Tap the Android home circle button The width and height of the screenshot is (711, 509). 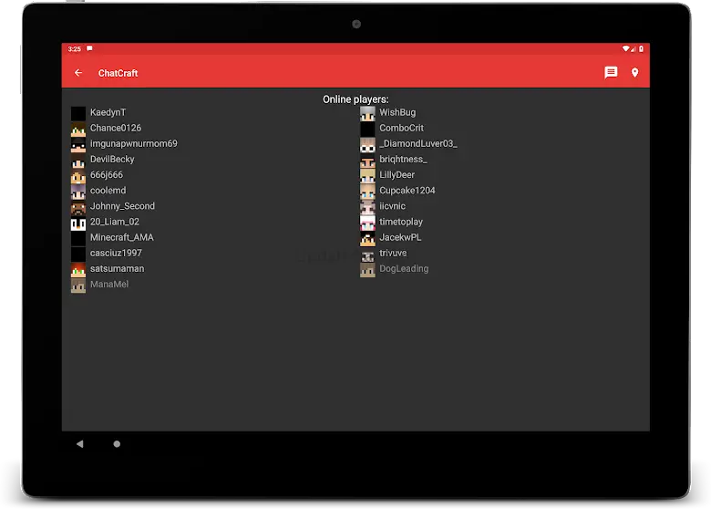coord(117,443)
